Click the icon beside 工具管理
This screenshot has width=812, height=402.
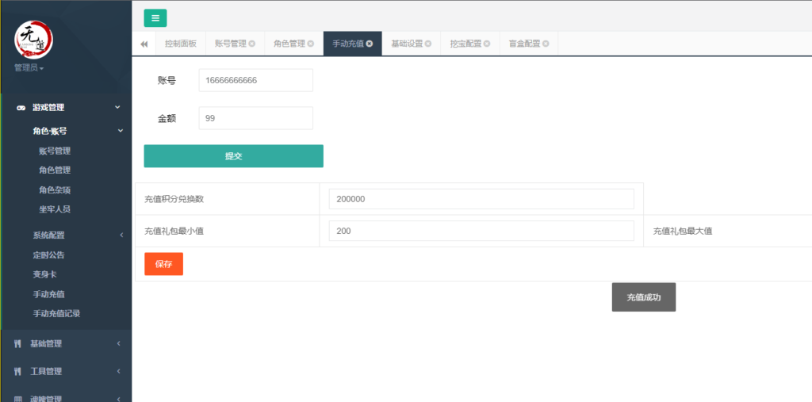(17, 371)
